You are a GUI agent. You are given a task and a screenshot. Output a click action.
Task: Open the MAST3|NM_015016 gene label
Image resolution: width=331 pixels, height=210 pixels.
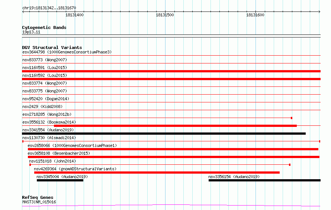(x=39, y=202)
